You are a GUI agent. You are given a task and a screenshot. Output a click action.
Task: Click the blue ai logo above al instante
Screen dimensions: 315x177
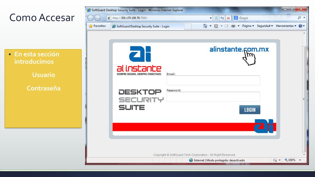click(x=140, y=54)
